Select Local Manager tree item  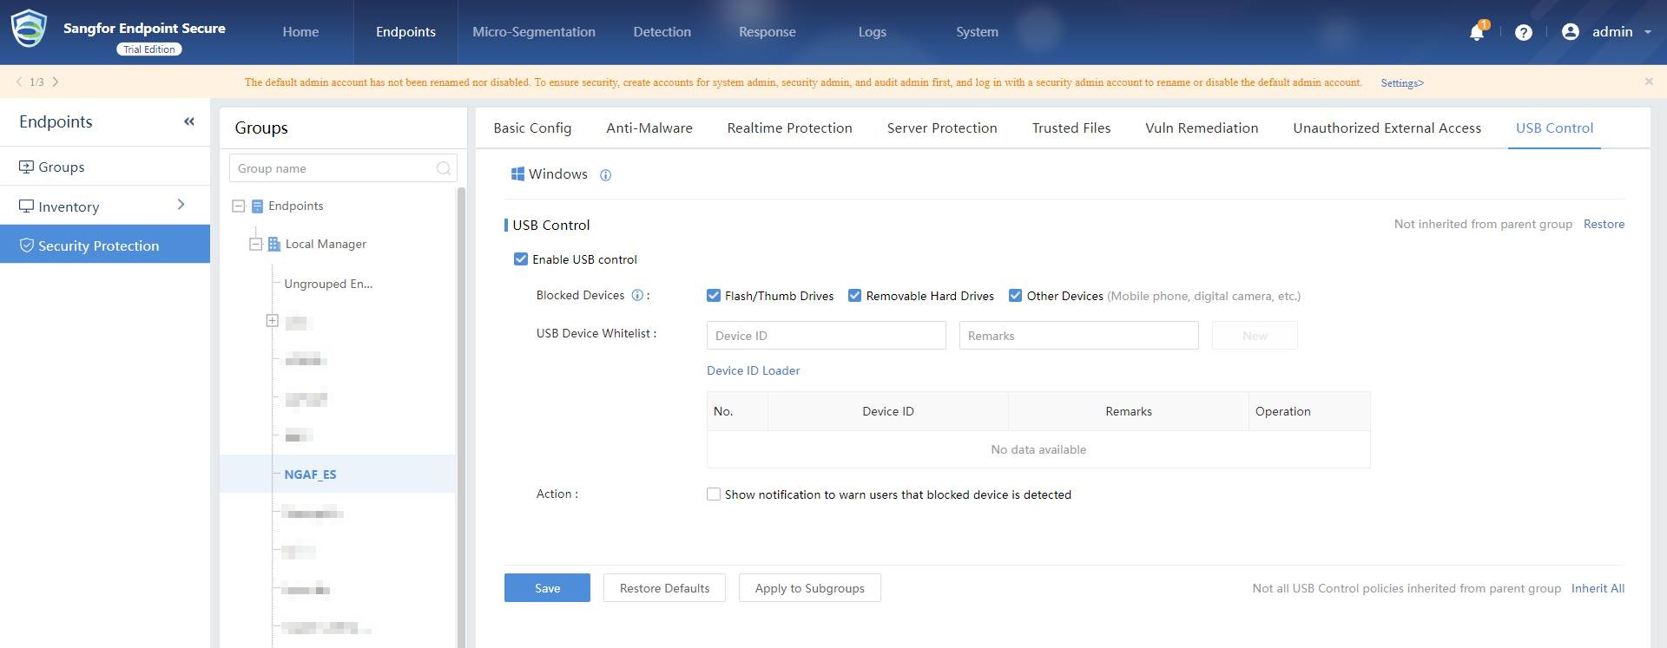coord(326,244)
